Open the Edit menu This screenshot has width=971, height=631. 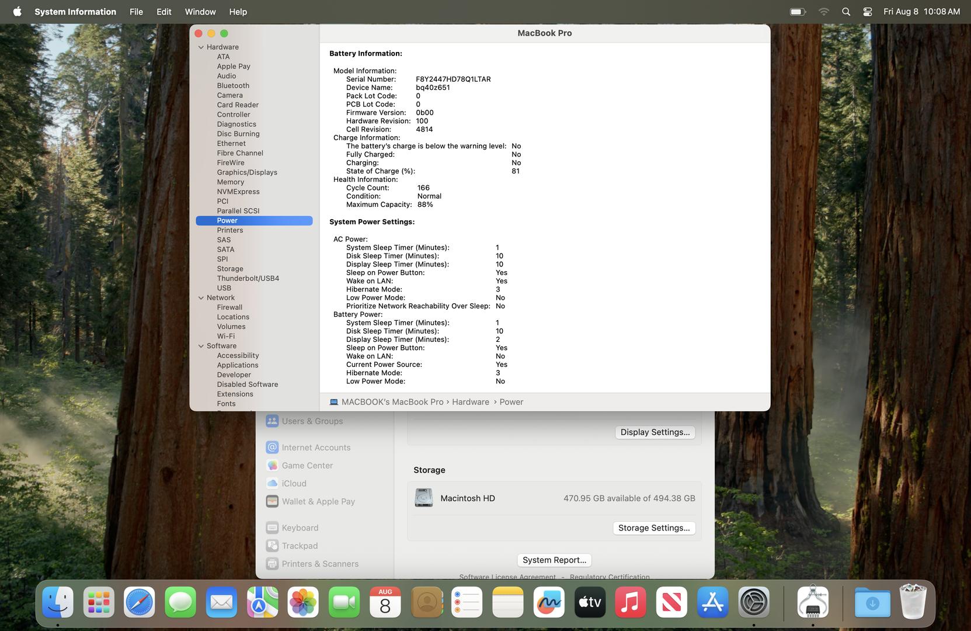click(x=164, y=12)
